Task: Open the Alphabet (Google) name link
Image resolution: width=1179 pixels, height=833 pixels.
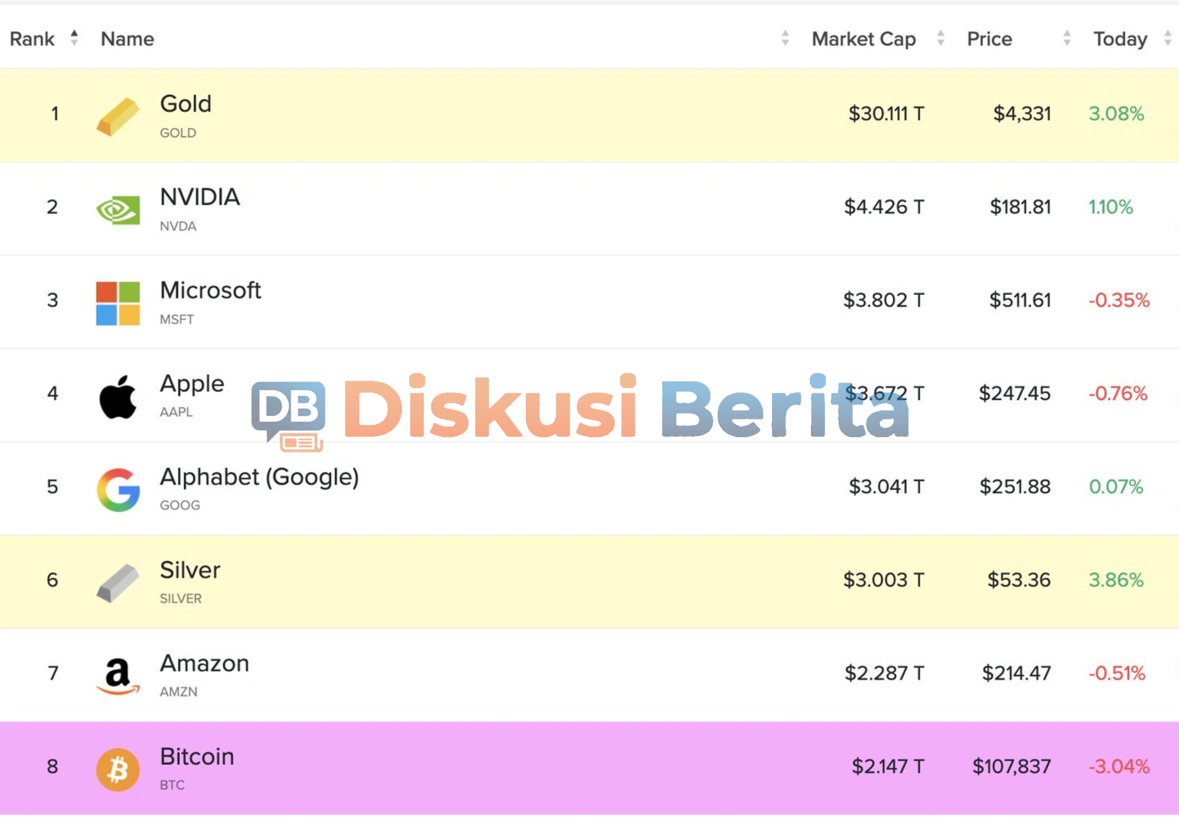Action: click(x=259, y=477)
